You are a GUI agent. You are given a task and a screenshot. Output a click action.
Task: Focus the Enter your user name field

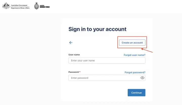107,60
